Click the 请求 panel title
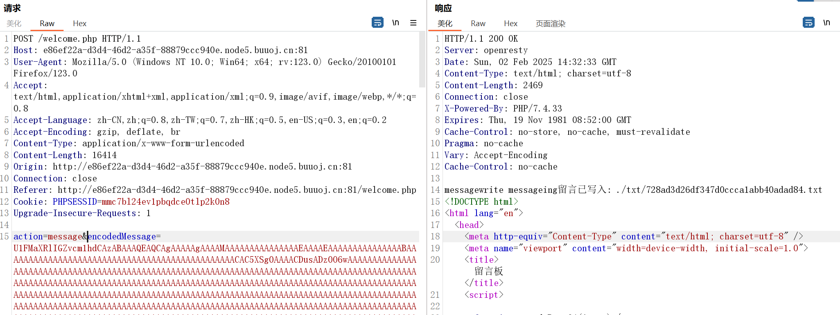Viewport: 840px width, 315px height. pos(12,8)
